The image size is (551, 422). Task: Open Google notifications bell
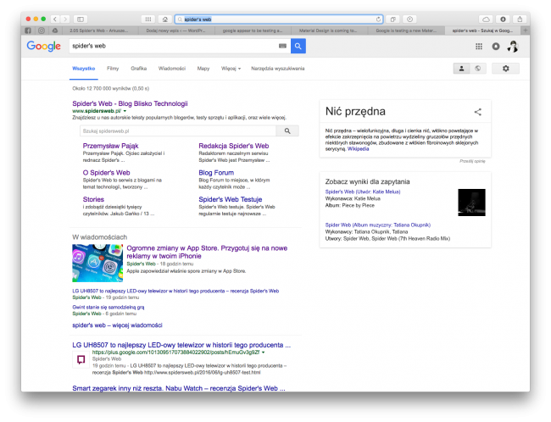click(496, 47)
